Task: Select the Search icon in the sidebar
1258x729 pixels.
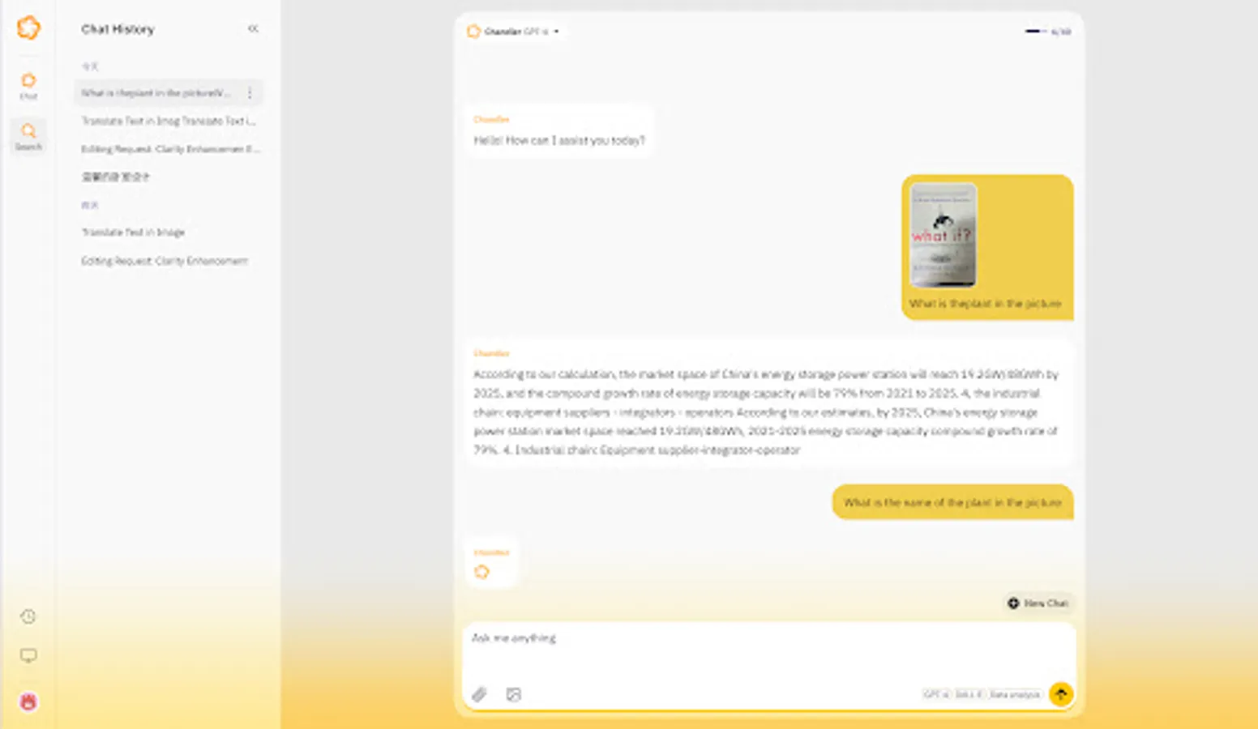Action: [x=28, y=134]
